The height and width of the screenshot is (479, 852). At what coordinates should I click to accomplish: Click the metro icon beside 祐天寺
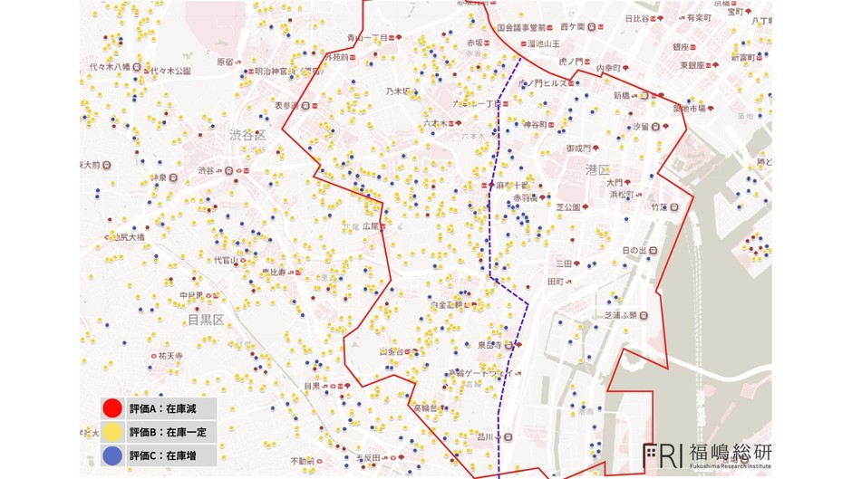tap(154, 356)
